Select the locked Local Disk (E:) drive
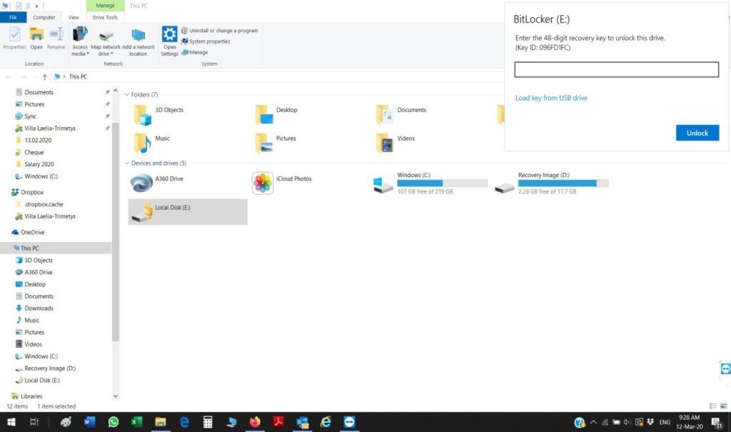Screen dimensions: 731x432 (143, 211)
